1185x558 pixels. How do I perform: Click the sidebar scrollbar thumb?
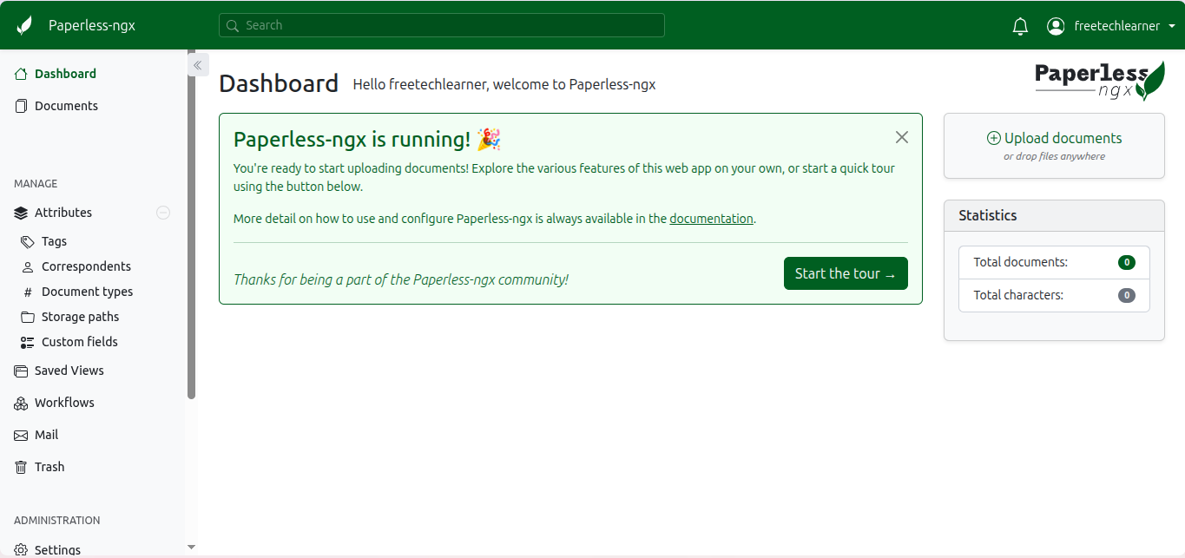tap(192, 226)
